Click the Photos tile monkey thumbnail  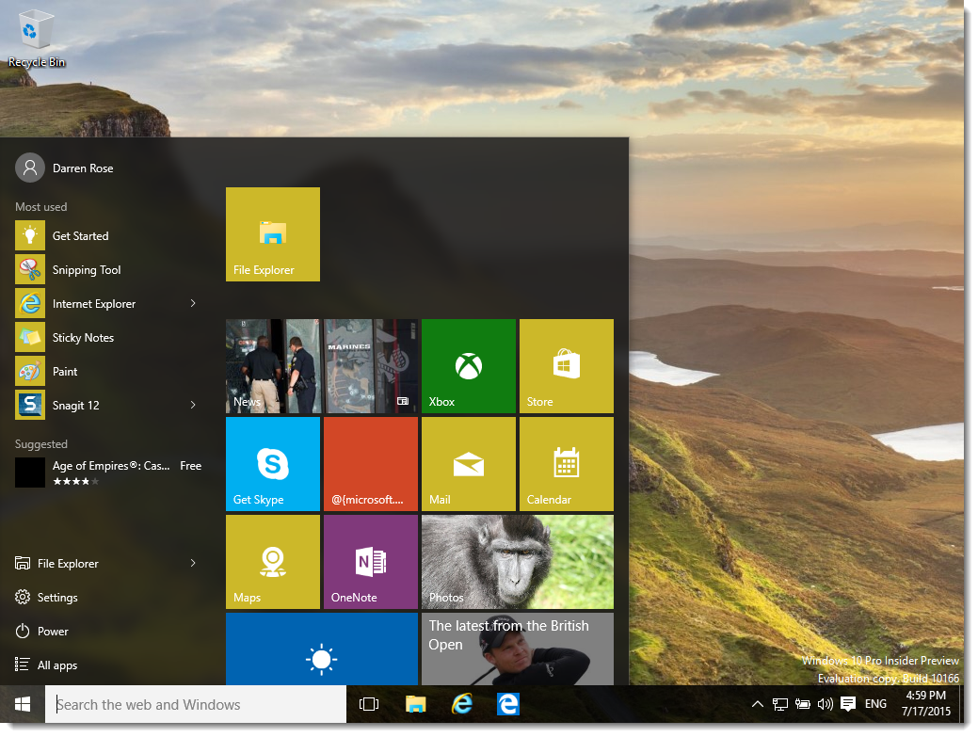[517, 562]
